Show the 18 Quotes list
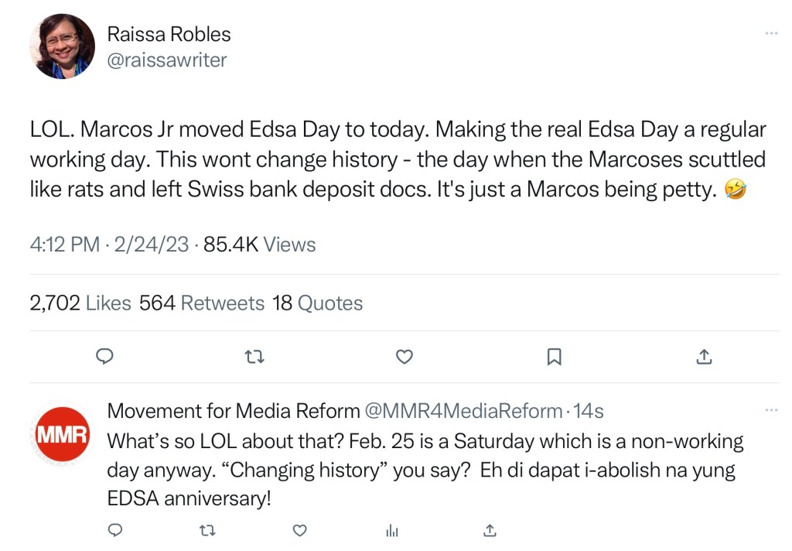Viewport: 792px width, 551px height. point(318,303)
